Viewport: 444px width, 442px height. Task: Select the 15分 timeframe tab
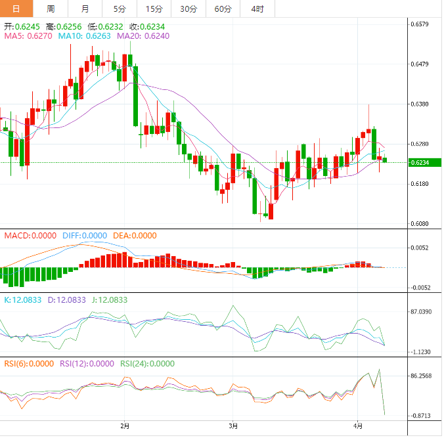[154, 9]
